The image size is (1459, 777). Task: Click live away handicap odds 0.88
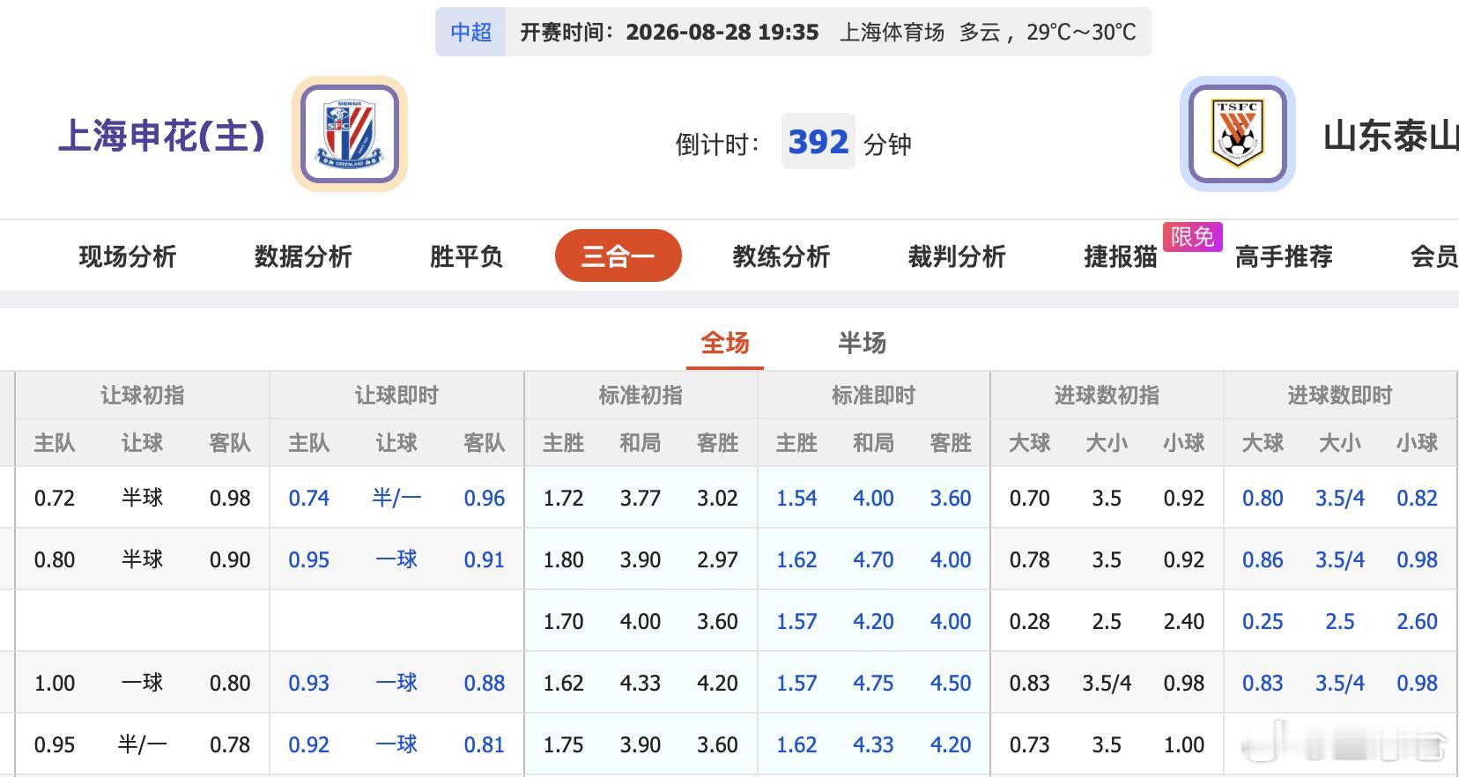click(x=485, y=683)
